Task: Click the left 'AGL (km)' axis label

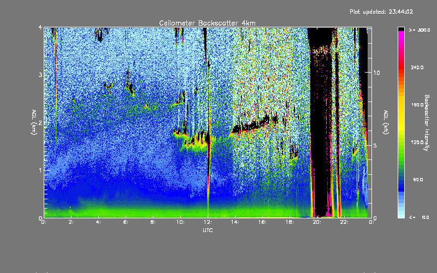Action: click(x=34, y=122)
